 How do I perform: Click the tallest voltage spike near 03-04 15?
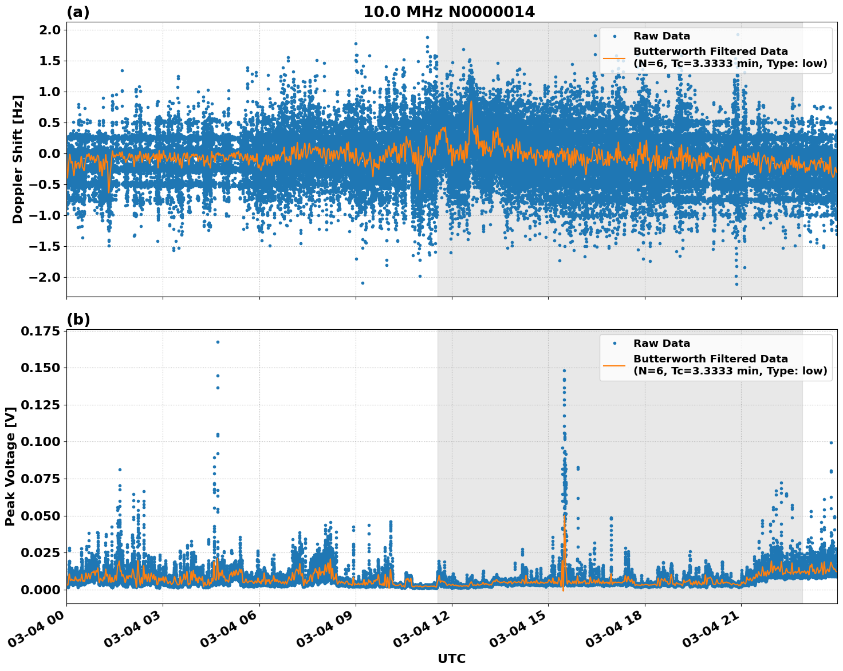click(x=564, y=372)
